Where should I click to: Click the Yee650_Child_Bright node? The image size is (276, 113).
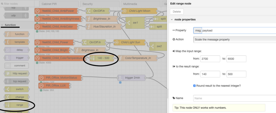tap(52, 50)
